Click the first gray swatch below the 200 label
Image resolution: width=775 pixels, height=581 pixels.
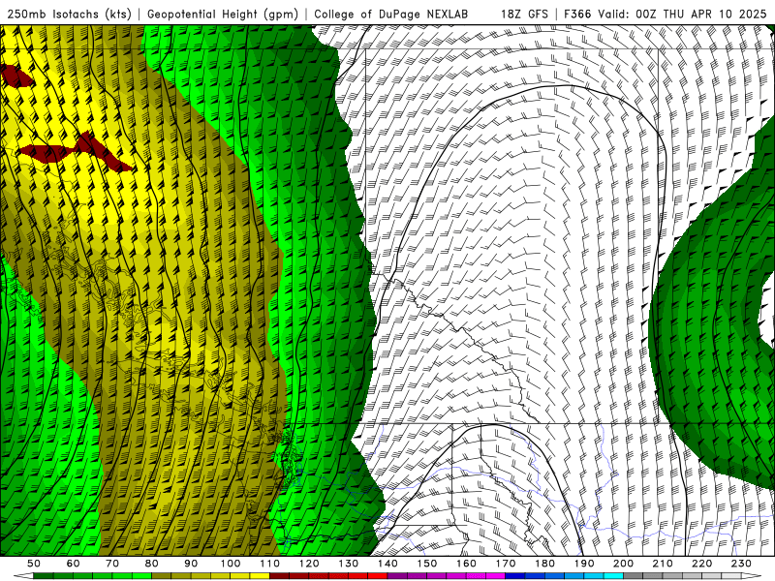point(634,576)
